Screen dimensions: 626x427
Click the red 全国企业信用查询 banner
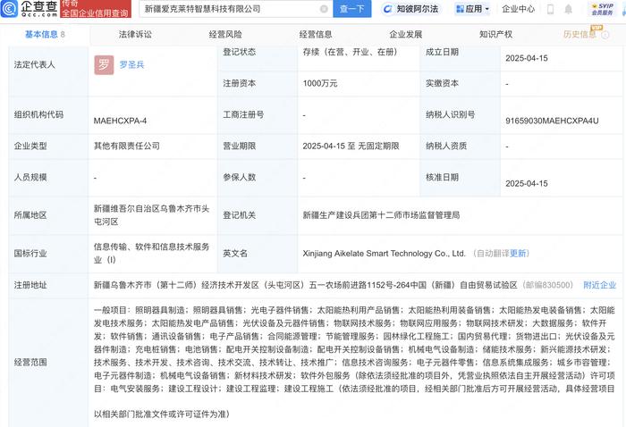pyautogui.click(x=96, y=9)
